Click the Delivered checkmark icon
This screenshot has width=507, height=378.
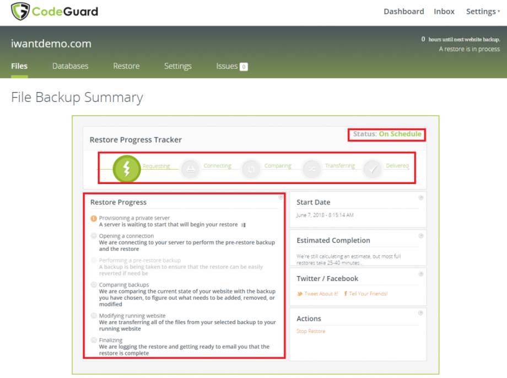pos(372,169)
